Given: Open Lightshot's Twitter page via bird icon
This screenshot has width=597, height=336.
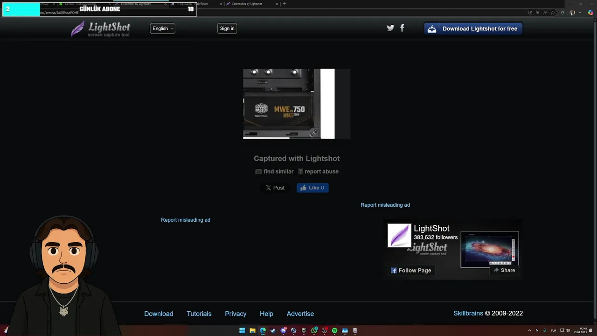Looking at the screenshot, I should pyautogui.click(x=390, y=28).
